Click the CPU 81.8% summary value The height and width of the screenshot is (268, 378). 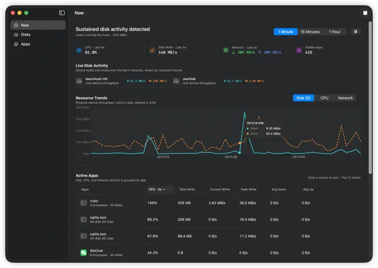(91, 53)
